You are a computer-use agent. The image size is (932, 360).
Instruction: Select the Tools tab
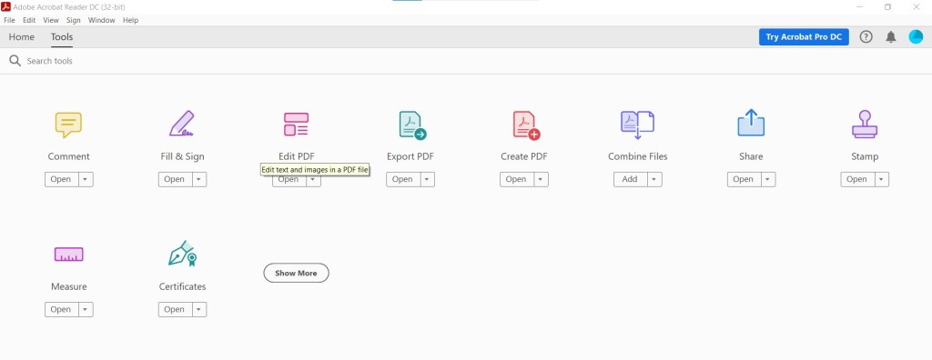(x=62, y=37)
